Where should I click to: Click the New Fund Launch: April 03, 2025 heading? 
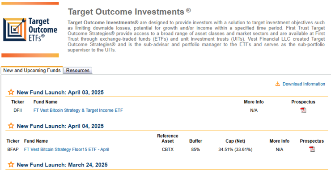click(60, 92)
